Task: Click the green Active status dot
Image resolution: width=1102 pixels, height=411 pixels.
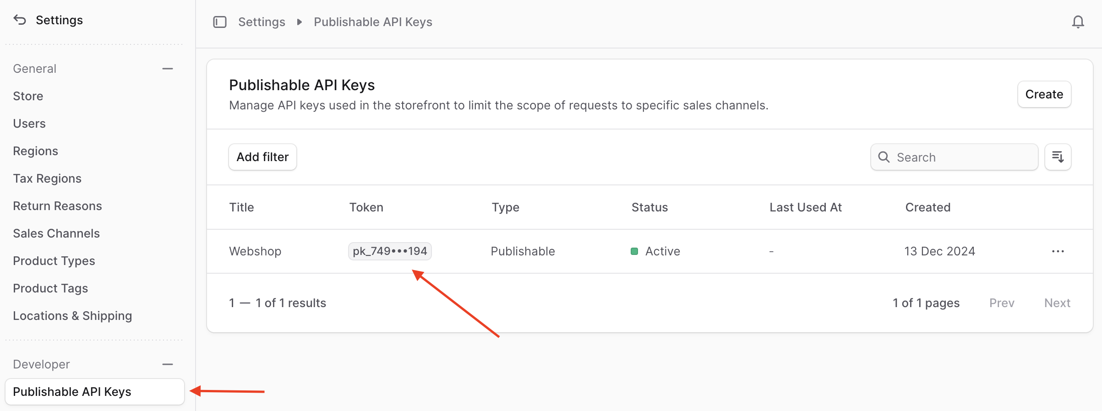Action: click(x=634, y=251)
